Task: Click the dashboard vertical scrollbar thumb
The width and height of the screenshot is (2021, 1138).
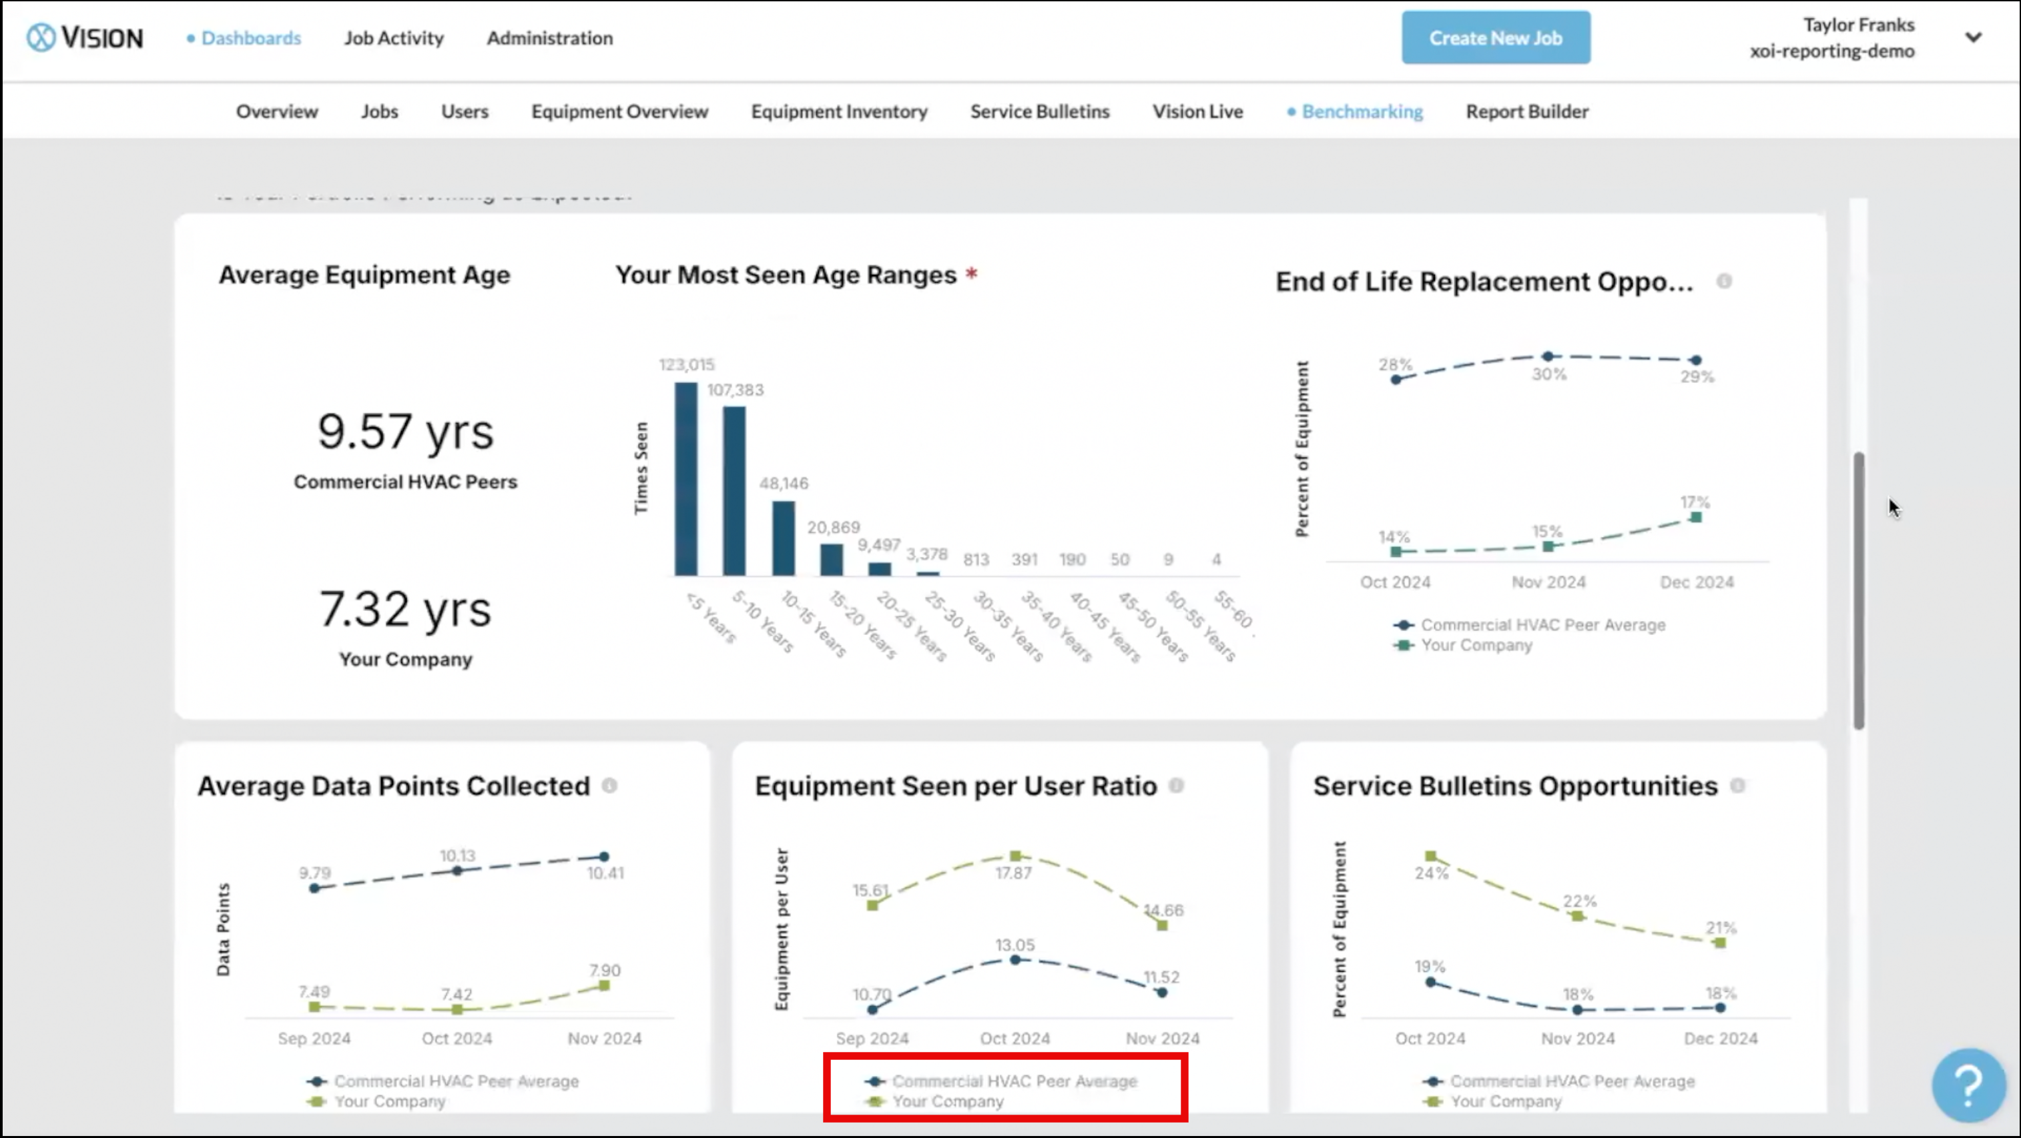Action: point(1859,590)
